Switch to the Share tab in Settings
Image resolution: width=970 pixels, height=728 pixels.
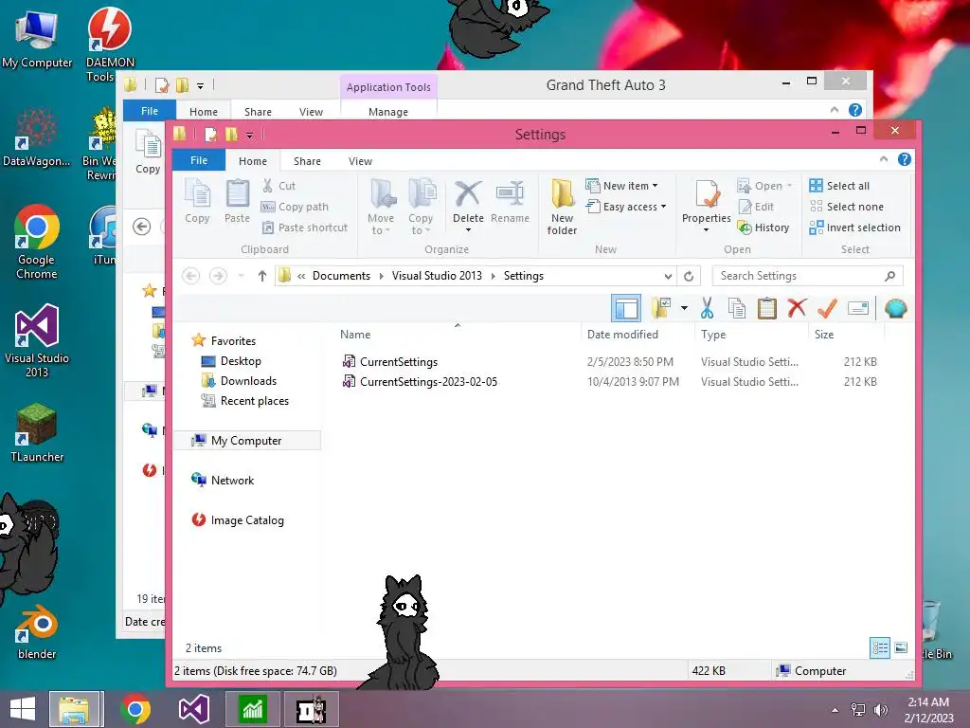pyautogui.click(x=307, y=161)
